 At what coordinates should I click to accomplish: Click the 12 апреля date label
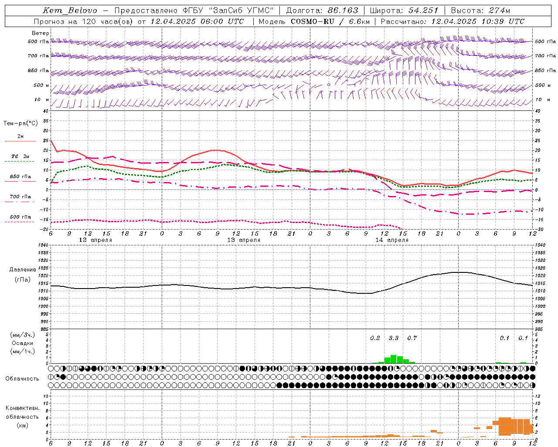point(95,240)
